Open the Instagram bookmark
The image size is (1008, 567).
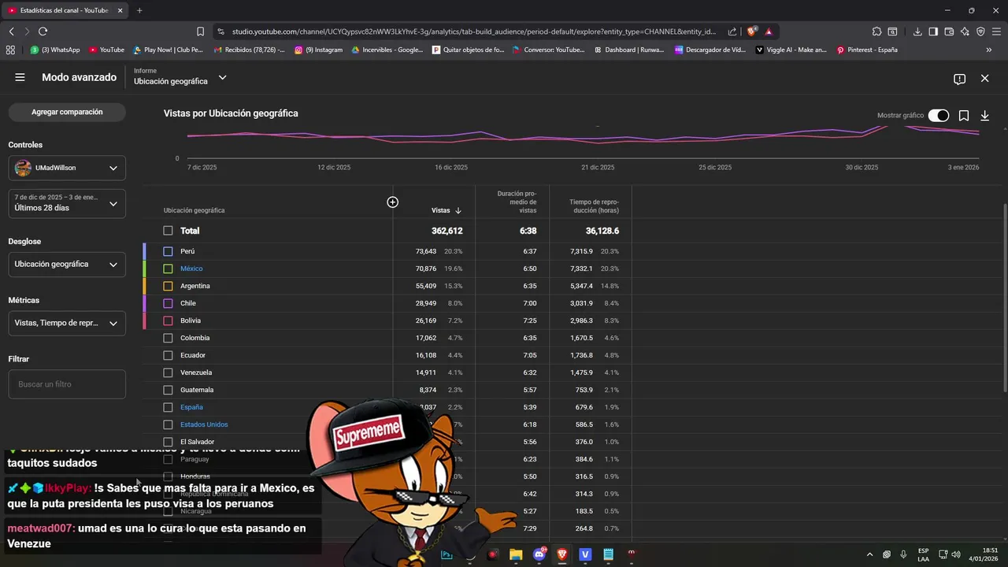tap(319, 50)
